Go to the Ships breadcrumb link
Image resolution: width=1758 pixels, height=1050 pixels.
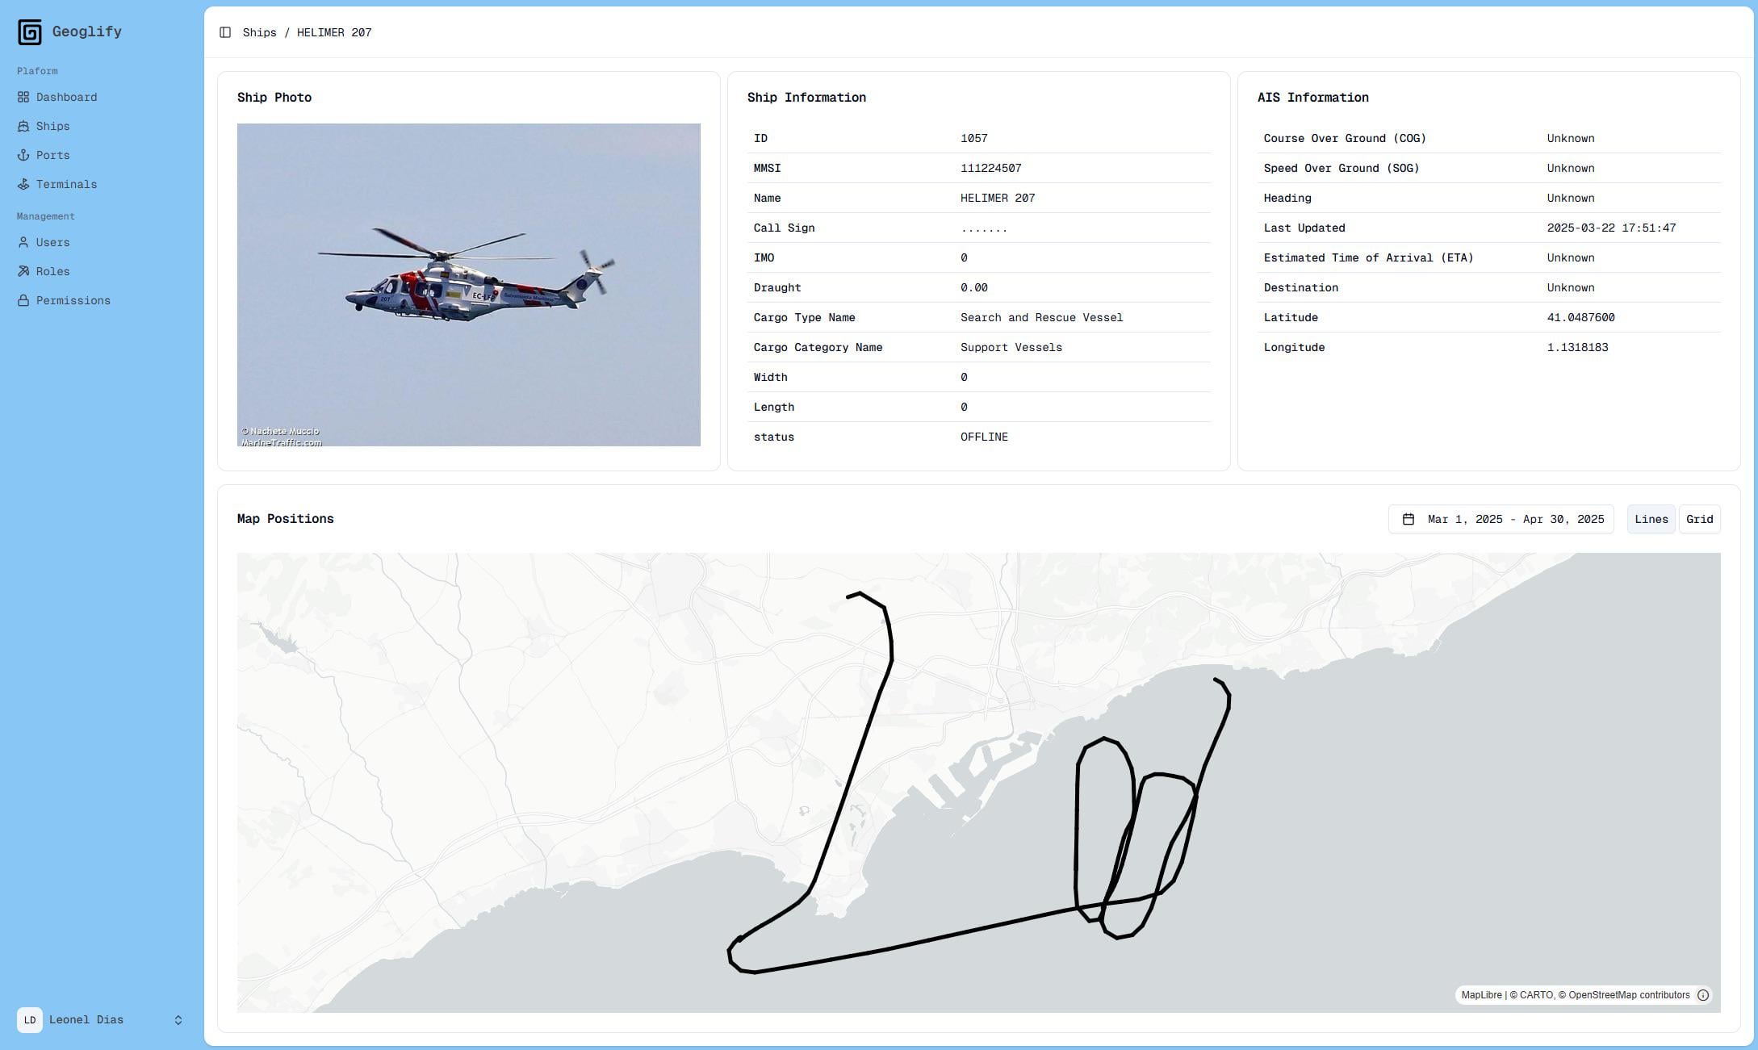[259, 32]
